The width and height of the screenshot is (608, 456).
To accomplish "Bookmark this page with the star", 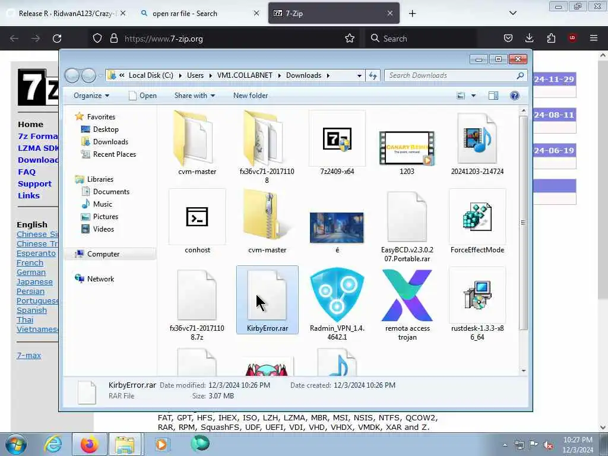I will point(349,39).
